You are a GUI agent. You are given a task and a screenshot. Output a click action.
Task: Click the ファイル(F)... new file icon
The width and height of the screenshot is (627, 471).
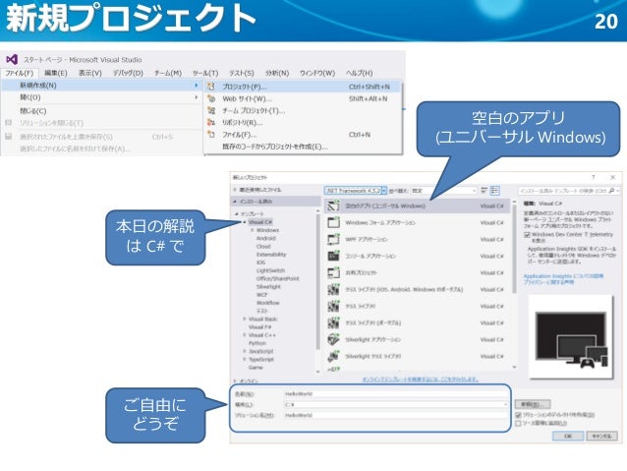211,135
